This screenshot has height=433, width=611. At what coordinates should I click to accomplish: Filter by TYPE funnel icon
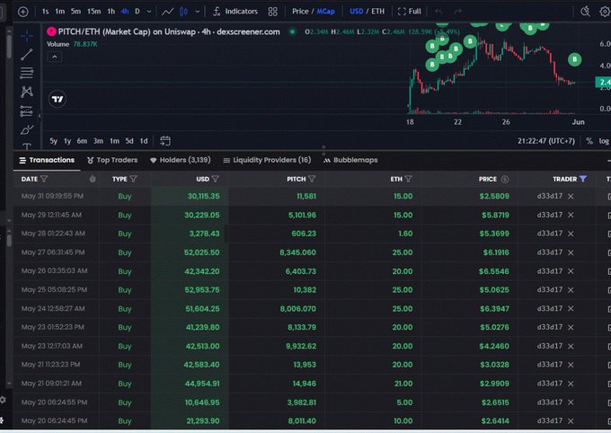click(134, 179)
